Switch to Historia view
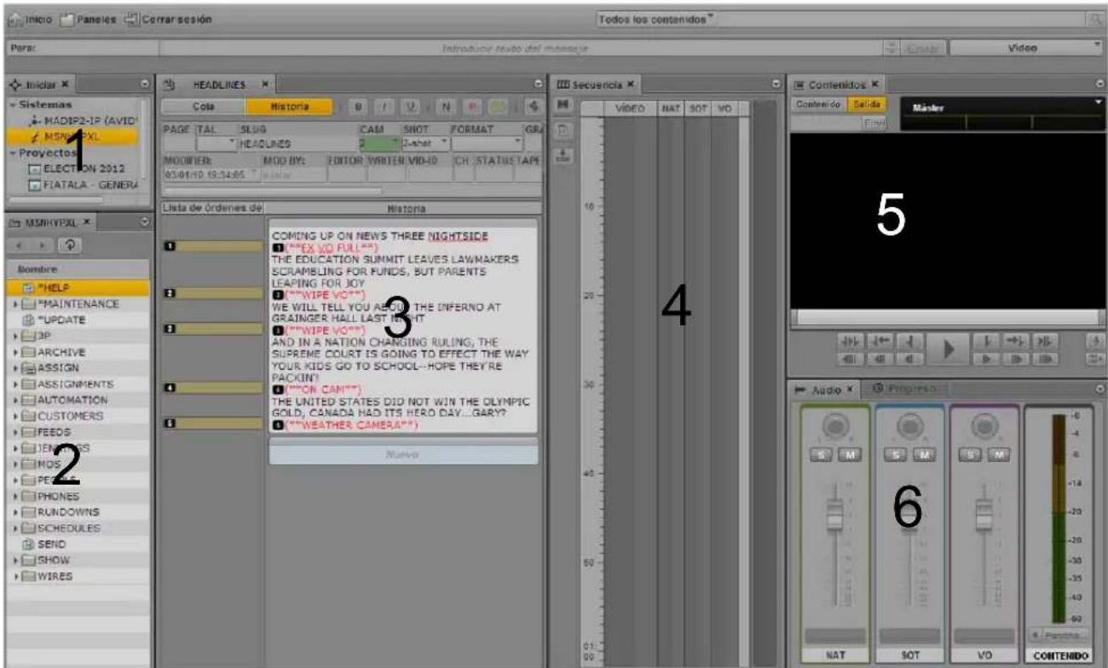 pos(288,107)
